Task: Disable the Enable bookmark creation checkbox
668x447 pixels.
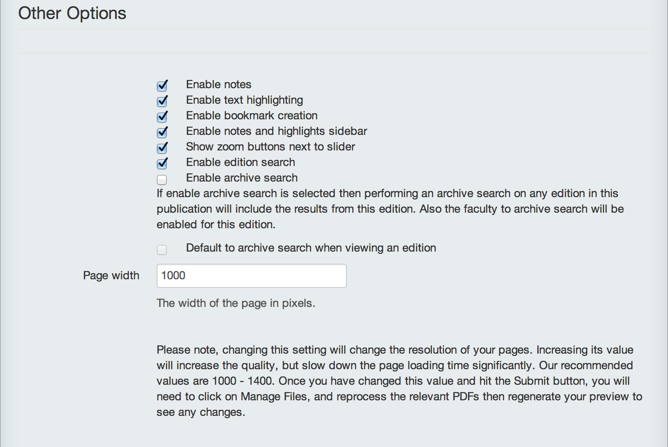Action: pyautogui.click(x=162, y=117)
